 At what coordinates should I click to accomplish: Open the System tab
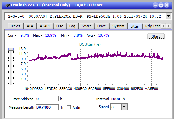[x=118, y=26]
